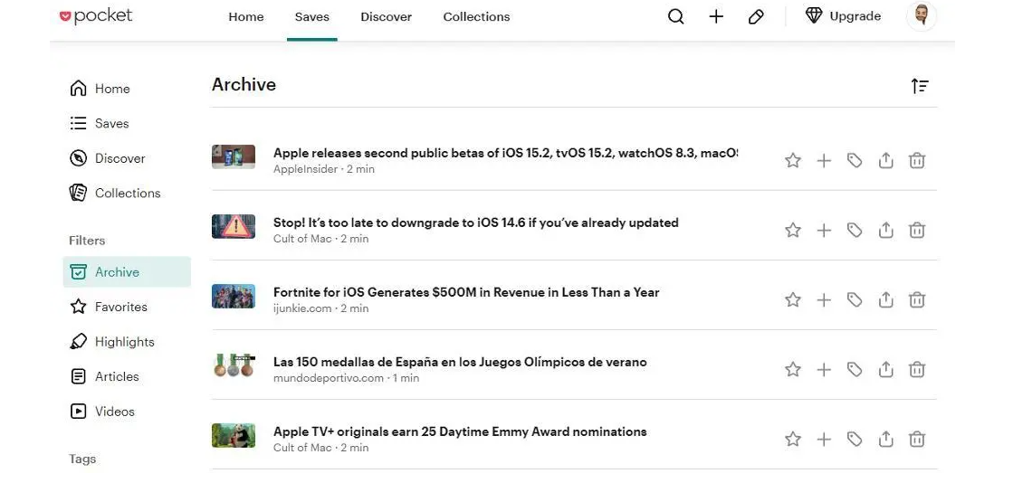Delete the Fortnite for iOS article

917,299
